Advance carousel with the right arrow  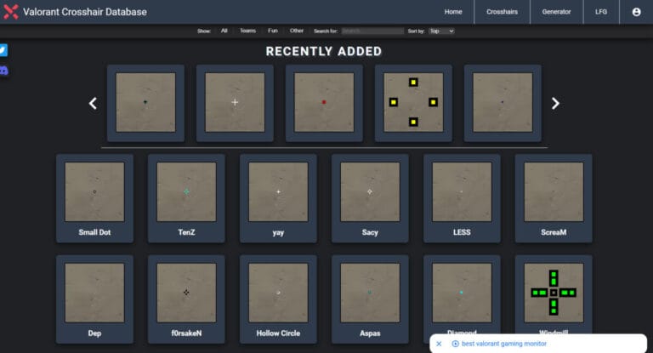[x=555, y=103]
